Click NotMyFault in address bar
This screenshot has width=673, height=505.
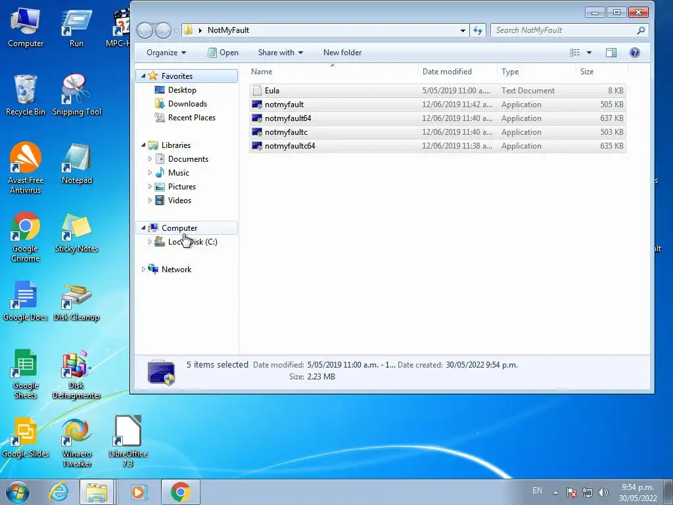coord(228,30)
